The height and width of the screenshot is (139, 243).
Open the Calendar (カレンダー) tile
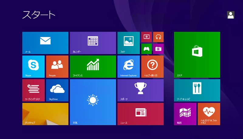tap(93, 43)
